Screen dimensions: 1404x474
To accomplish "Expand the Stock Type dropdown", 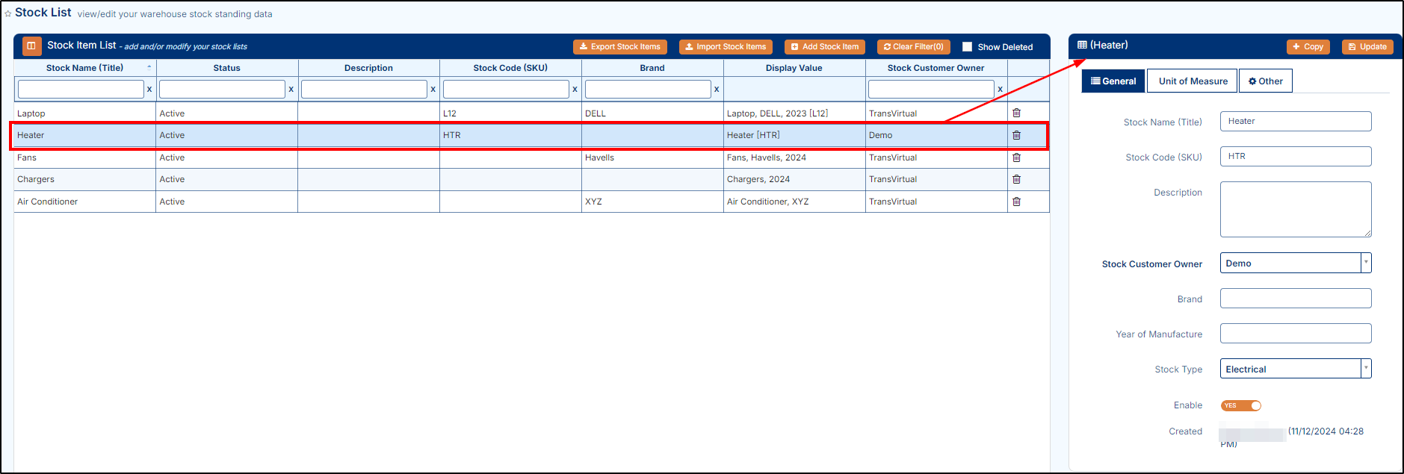I will tap(1365, 369).
